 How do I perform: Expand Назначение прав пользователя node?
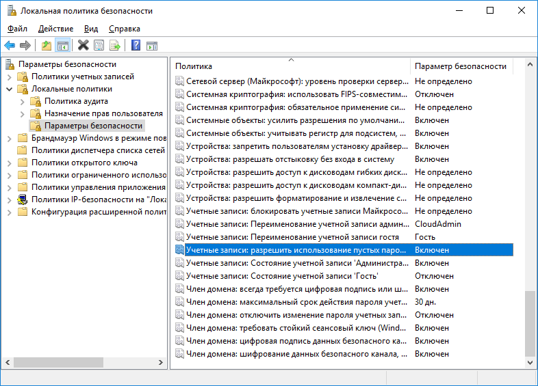(23, 114)
